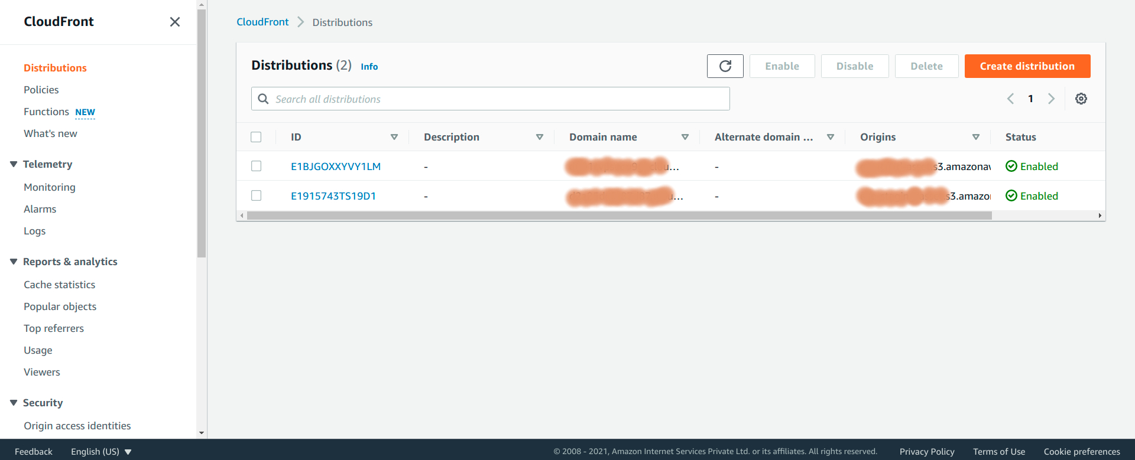Open Logs under Telemetry

pos(35,231)
